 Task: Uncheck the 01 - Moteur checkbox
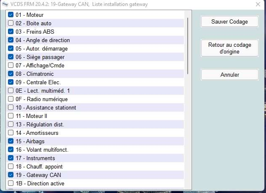pos(11,15)
